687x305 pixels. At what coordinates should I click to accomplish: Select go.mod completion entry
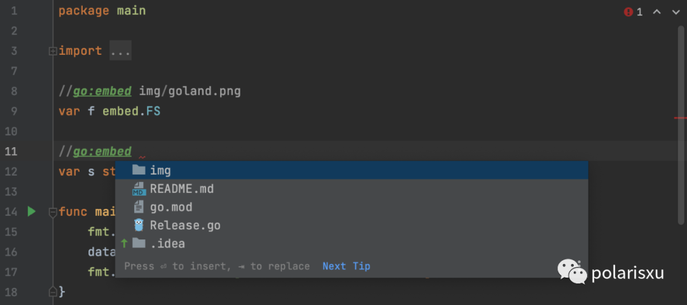point(171,207)
